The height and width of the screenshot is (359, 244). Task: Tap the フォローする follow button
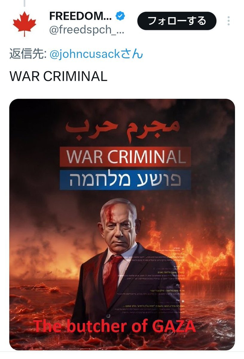point(177,21)
